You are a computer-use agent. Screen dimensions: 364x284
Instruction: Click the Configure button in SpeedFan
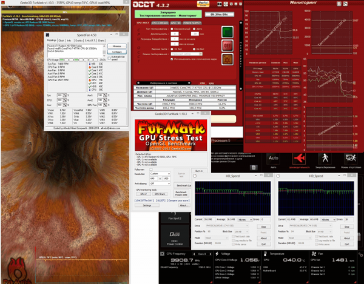116,51
